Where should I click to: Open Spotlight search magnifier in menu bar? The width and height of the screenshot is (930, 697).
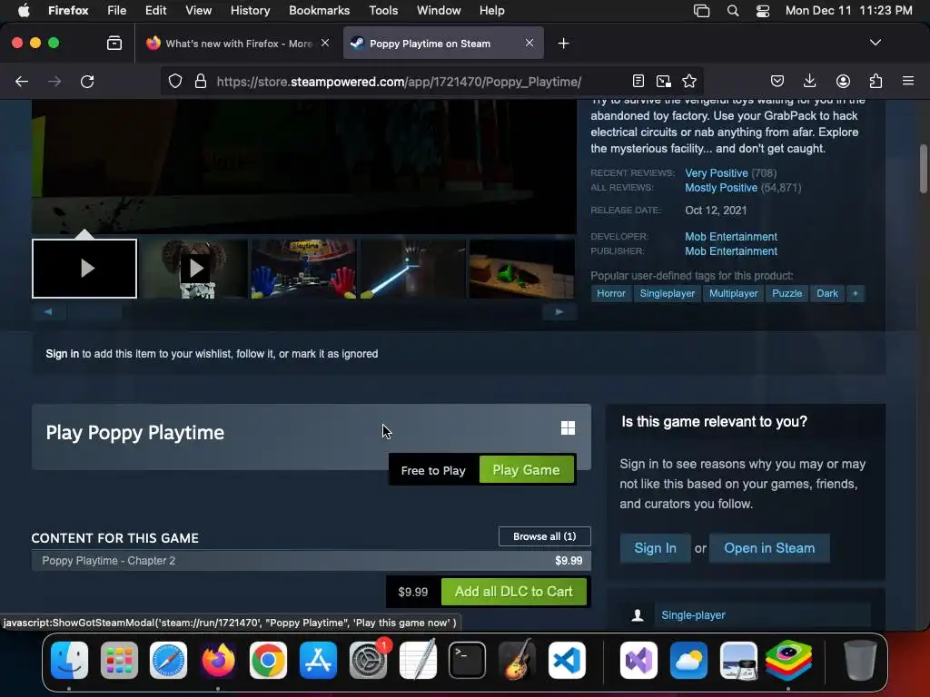(733, 11)
